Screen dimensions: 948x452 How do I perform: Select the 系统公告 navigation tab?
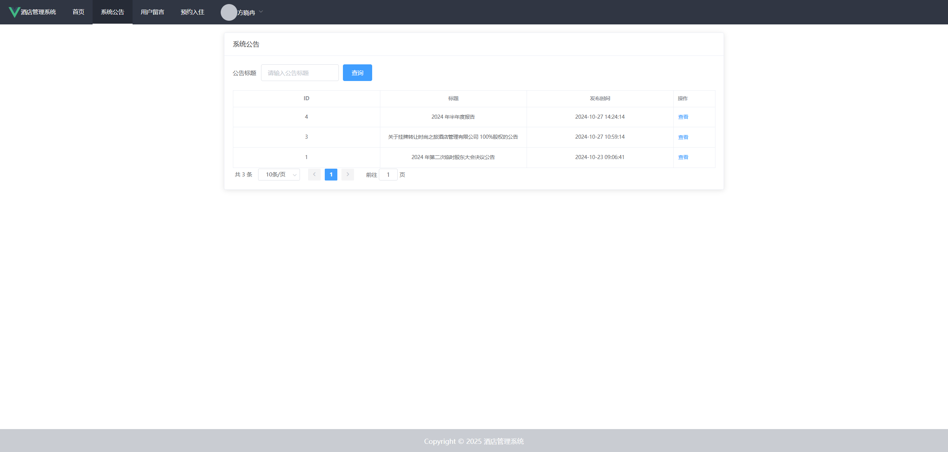click(112, 12)
